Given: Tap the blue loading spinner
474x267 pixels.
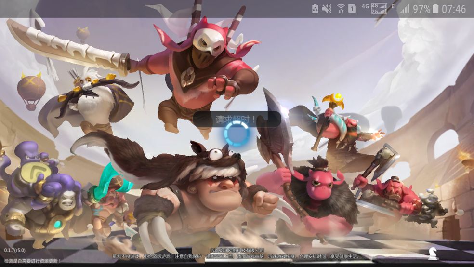Looking at the screenshot, I should tap(237, 133).
